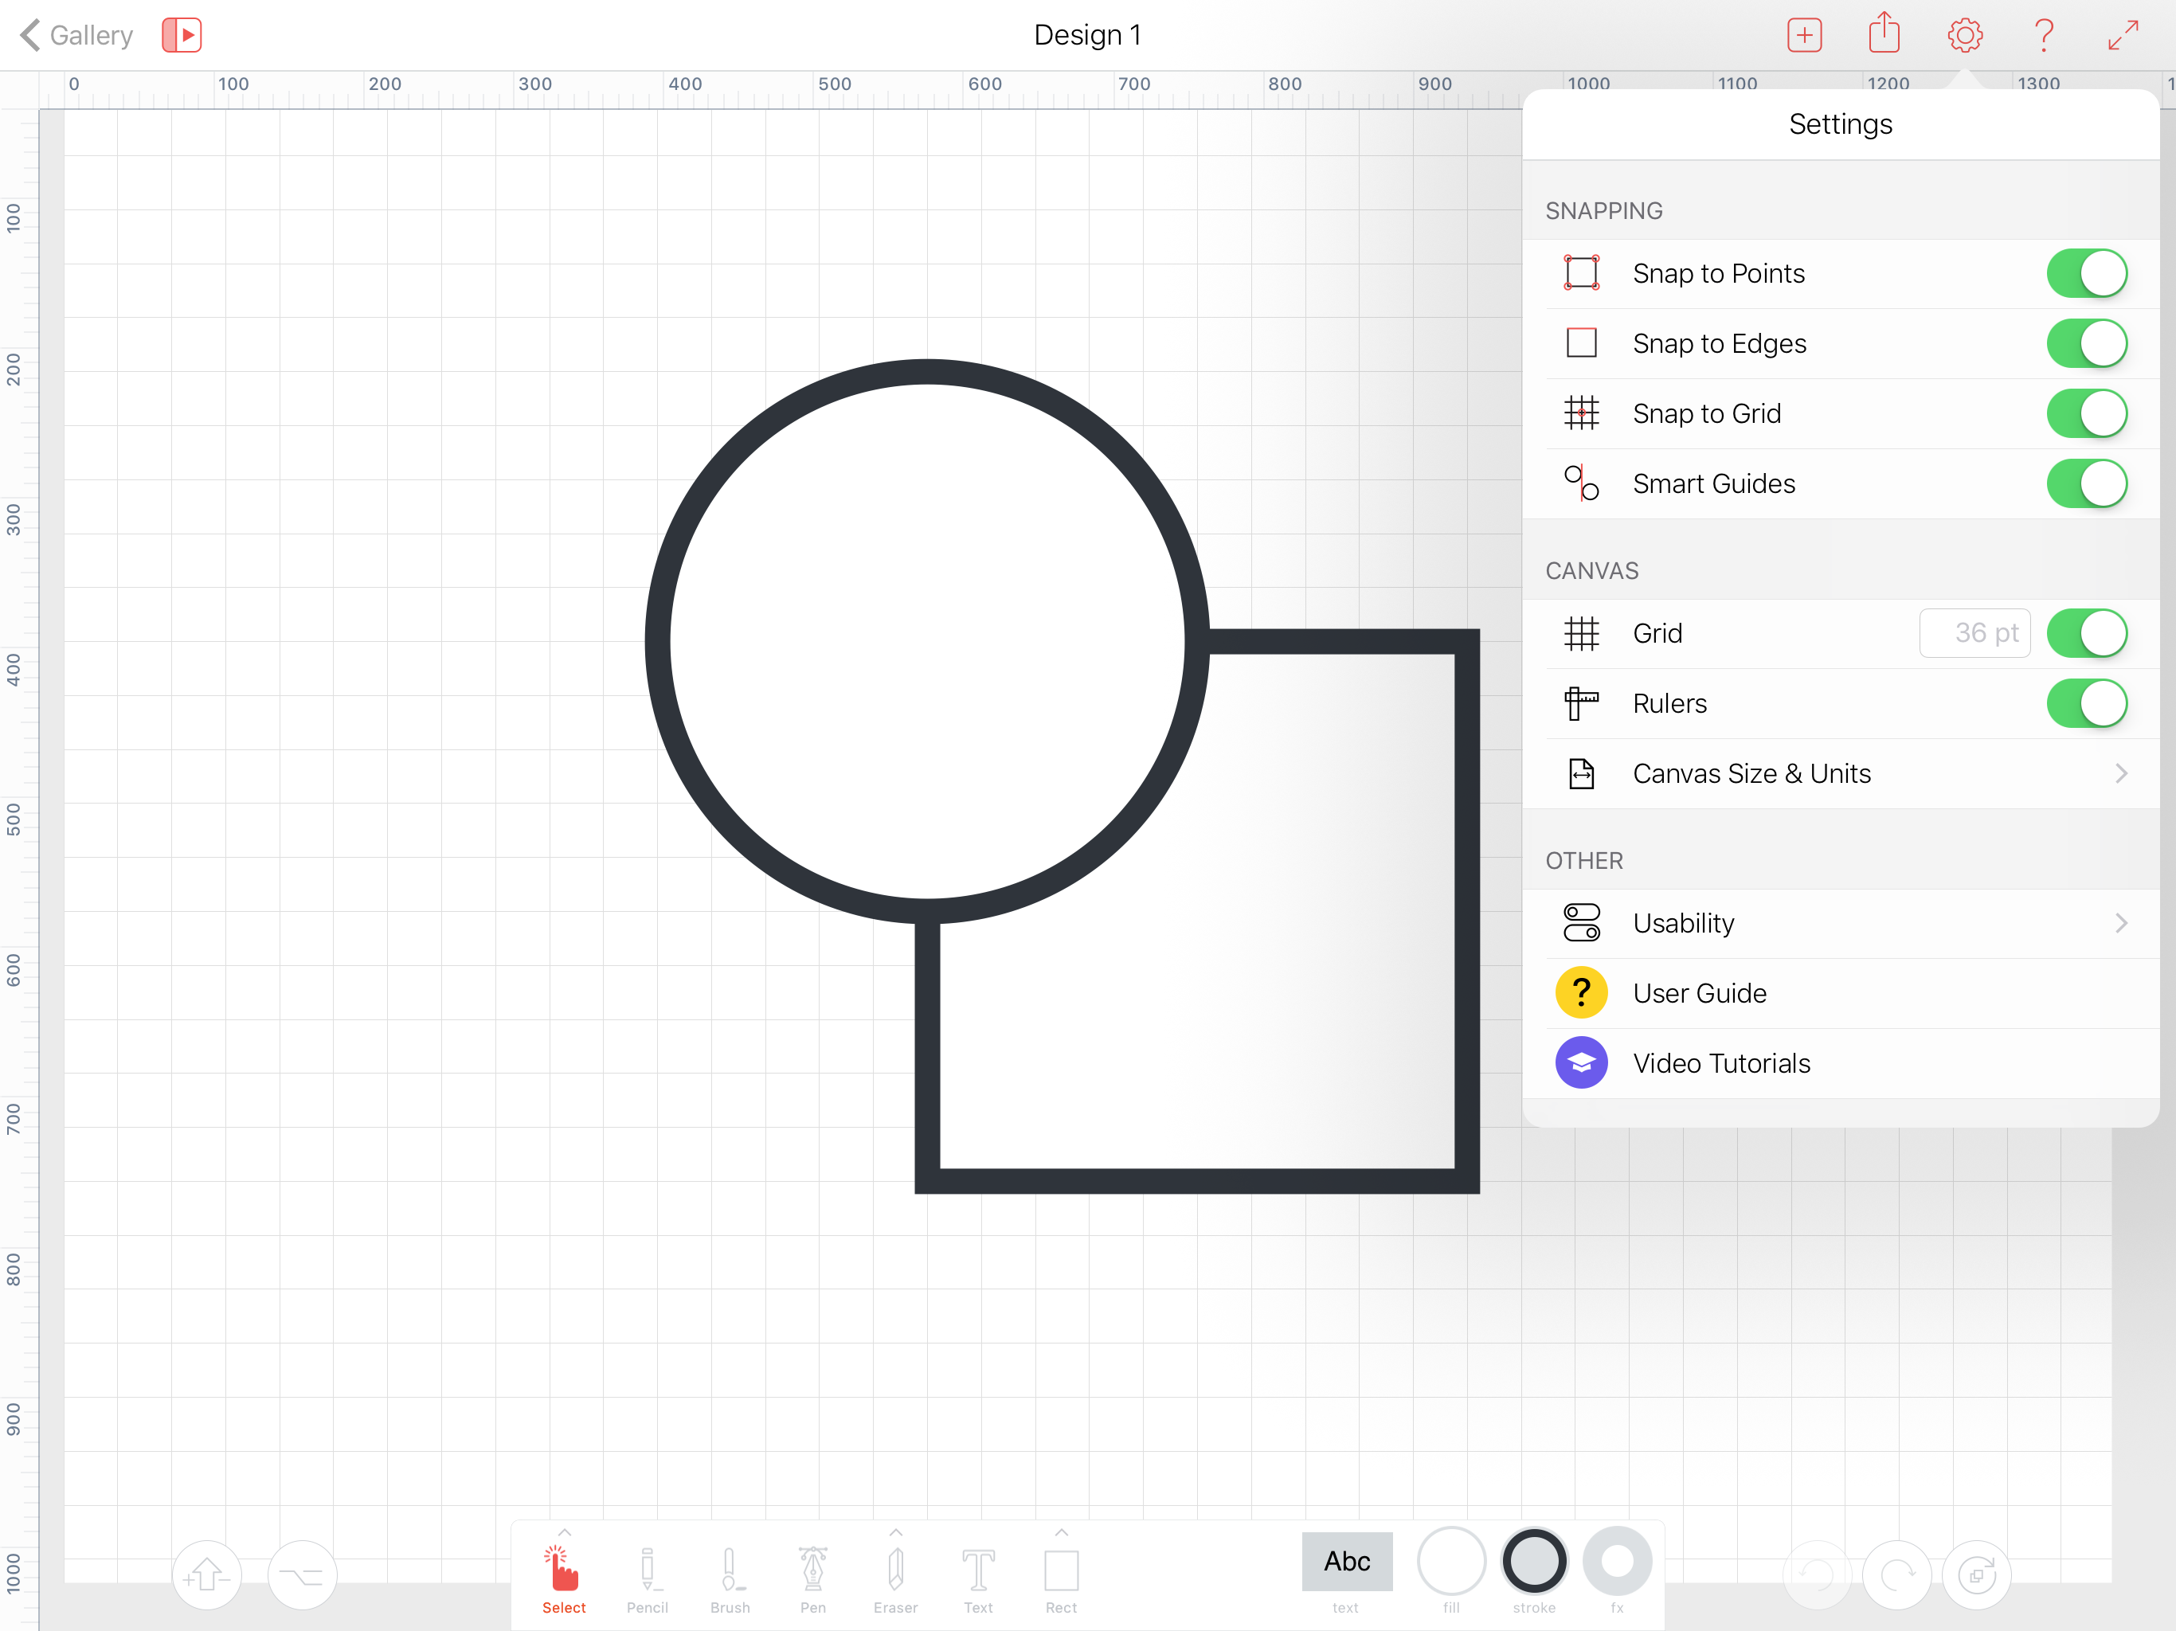The width and height of the screenshot is (2176, 1631).
Task: Tap the option modifier key button
Action: click(x=302, y=1575)
